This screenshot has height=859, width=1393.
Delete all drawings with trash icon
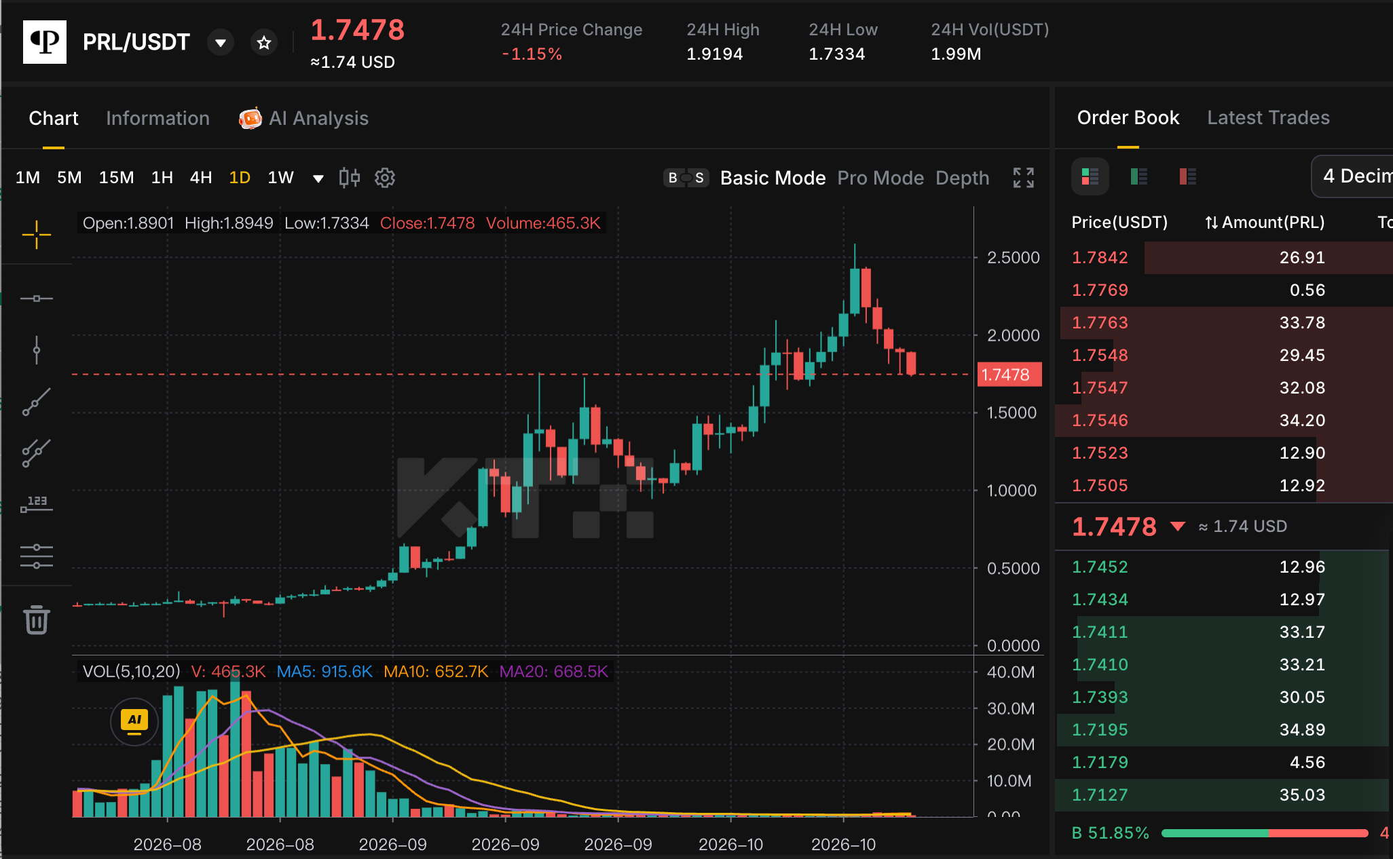[x=37, y=620]
